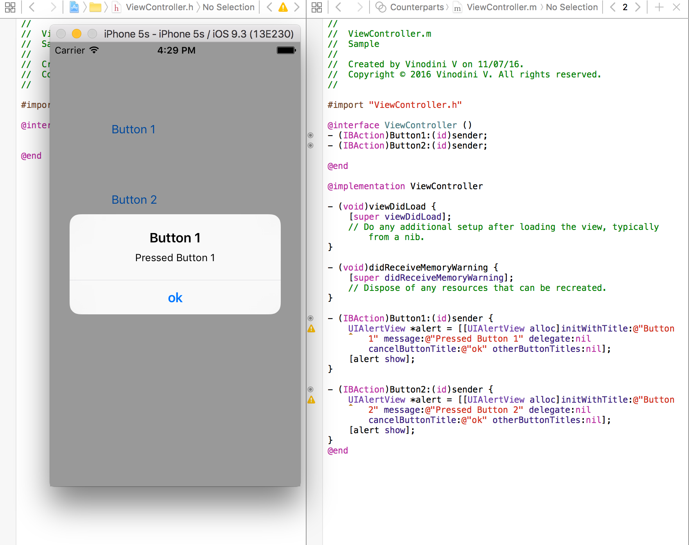This screenshot has height=545, width=689.
Task: Click connection circle beside Button2 implementation
Action: [311, 389]
